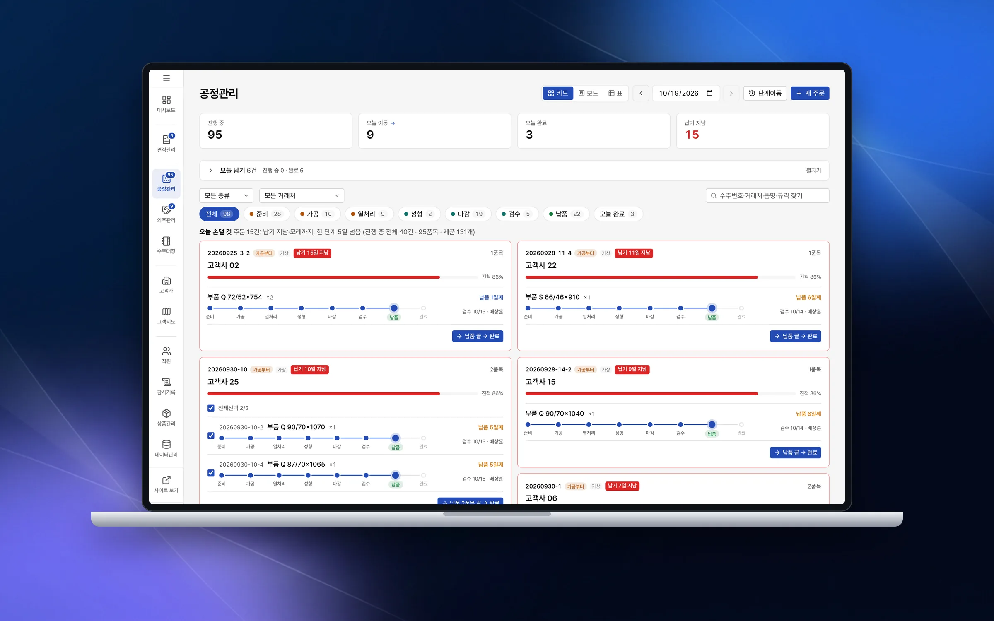Expand 오늘 납기 section chevron
This screenshot has width=994, height=621.
pos(211,171)
